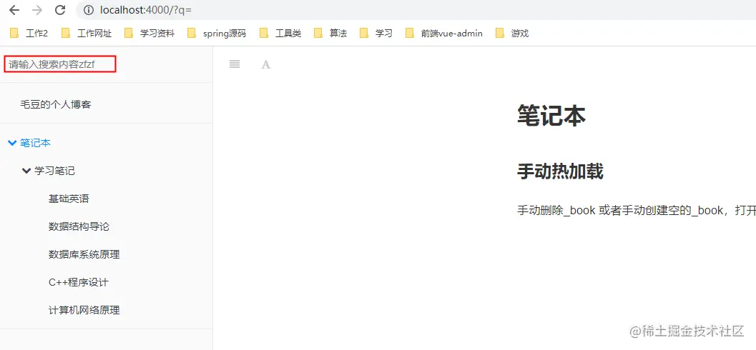756x350 pixels.
Task: Open the 工具类 bookmark folder
Action: [280, 34]
